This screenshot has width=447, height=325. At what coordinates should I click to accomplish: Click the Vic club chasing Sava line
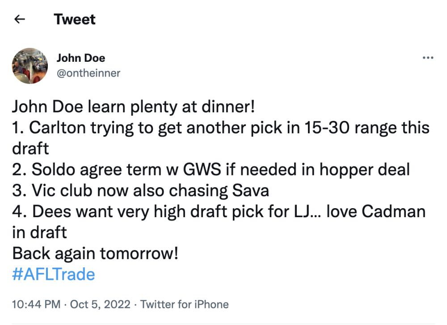click(140, 191)
